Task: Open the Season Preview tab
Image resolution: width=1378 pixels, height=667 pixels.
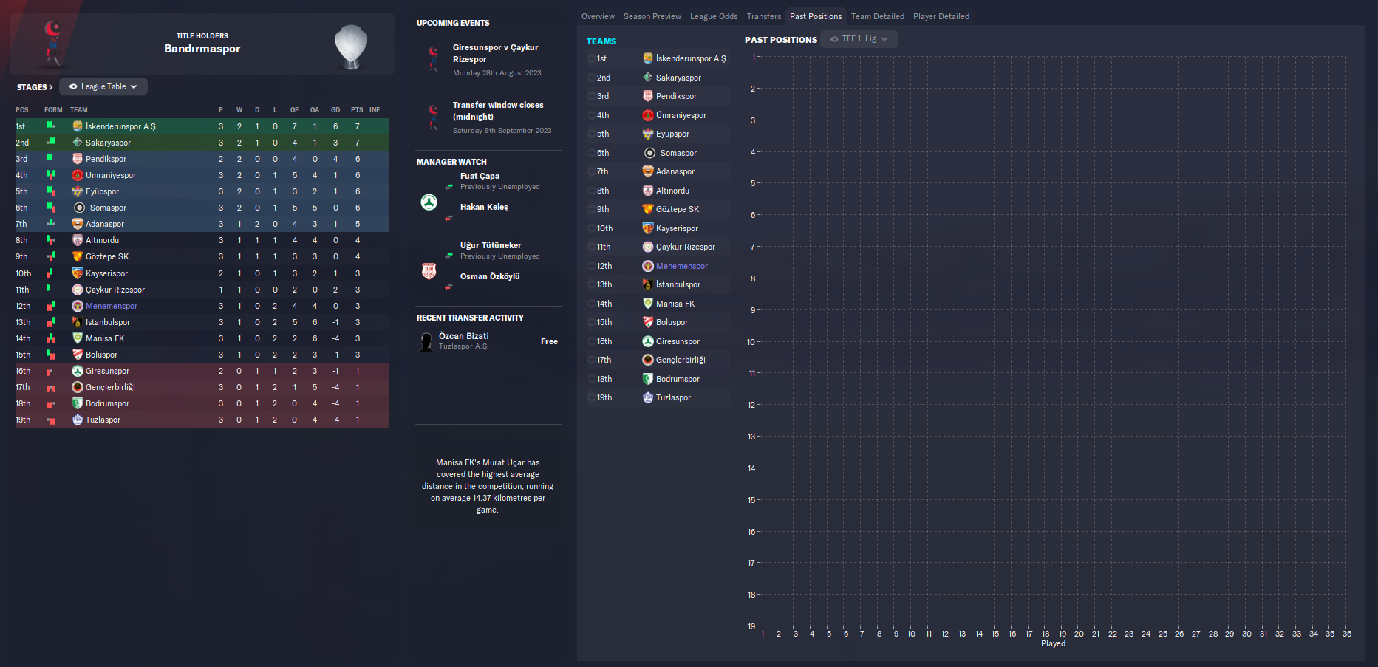Action: coord(652,16)
